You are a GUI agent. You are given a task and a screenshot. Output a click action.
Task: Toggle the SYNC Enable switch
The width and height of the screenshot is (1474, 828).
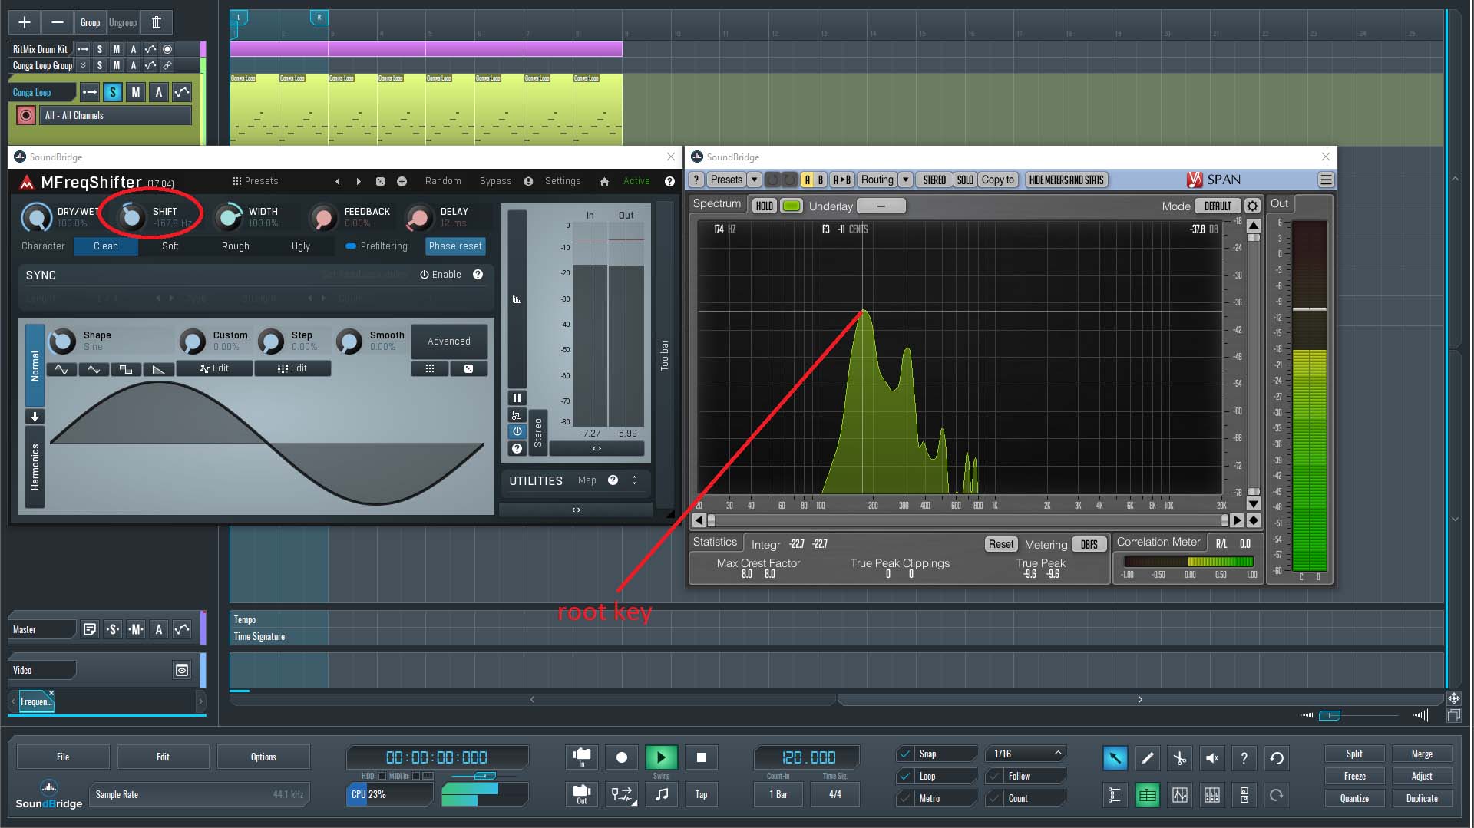pyautogui.click(x=441, y=275)
